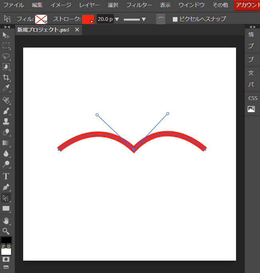Screen dimensions: 260x273
Task: Open the パ paragraph panel
Action: tap(251, 85)
